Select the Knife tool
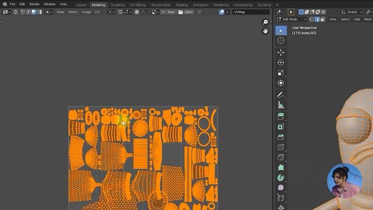The height and width of the screenshot is (210, 373). click(281, 157)
